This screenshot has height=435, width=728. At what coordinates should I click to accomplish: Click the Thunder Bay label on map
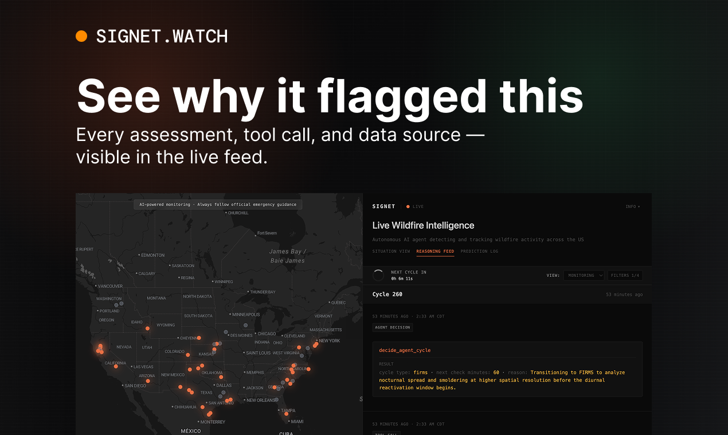263,292
